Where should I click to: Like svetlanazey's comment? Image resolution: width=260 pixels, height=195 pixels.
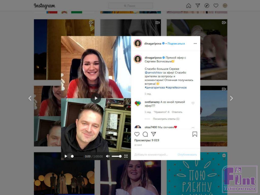coord(193,103)
